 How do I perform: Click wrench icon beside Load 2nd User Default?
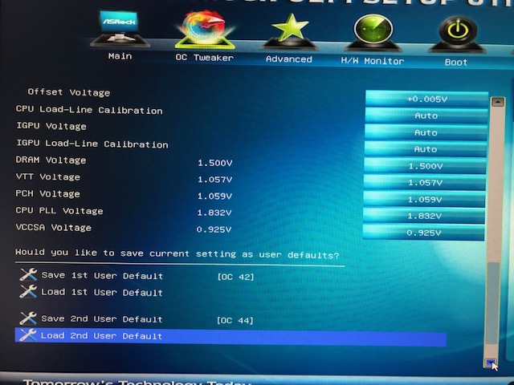[28, 334]
